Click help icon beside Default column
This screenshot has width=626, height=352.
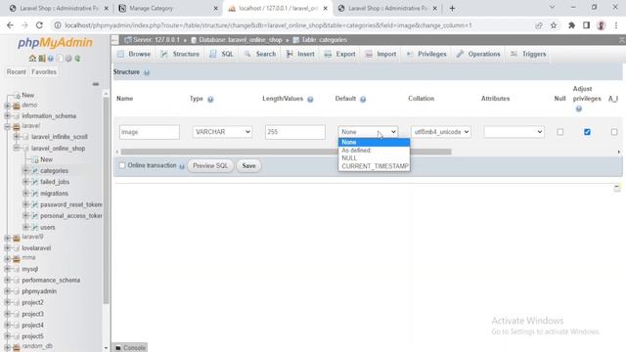click(363, 99)
